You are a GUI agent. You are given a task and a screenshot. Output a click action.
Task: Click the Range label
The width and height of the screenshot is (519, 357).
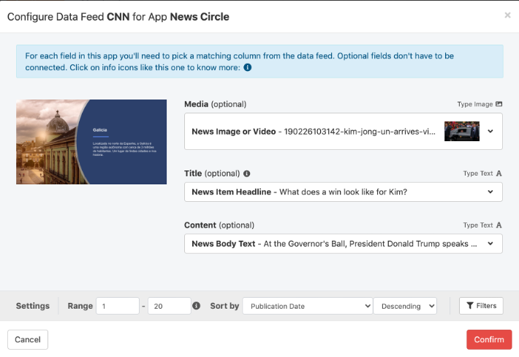(80, 306)
